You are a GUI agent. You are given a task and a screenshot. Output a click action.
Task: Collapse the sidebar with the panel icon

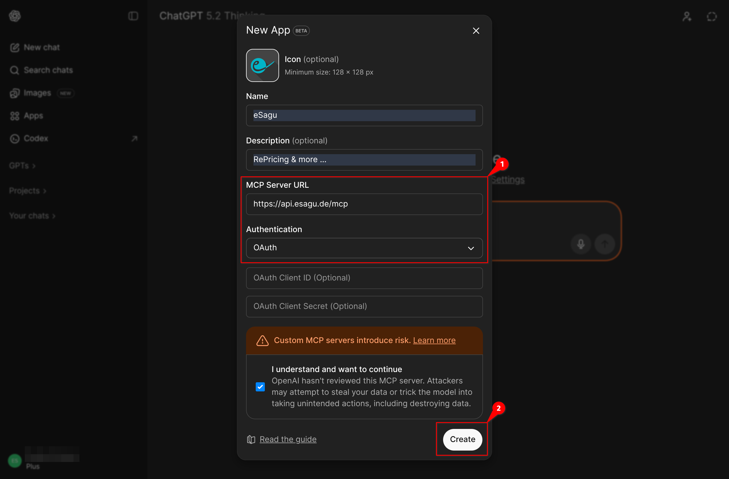[x=133, y=16]
